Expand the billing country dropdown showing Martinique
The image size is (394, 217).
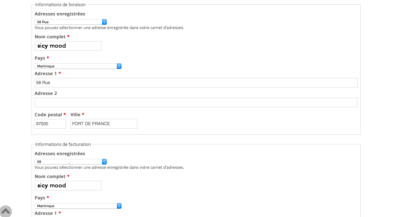(78, 206)
